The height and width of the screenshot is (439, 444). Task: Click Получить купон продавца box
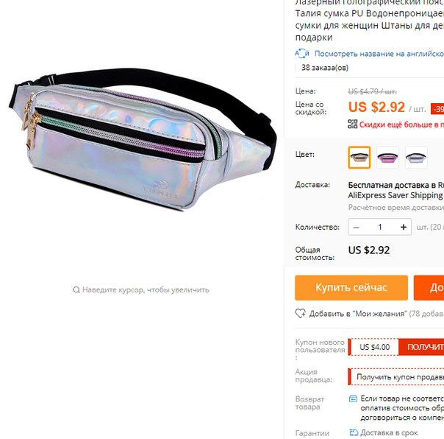(396, 377)
